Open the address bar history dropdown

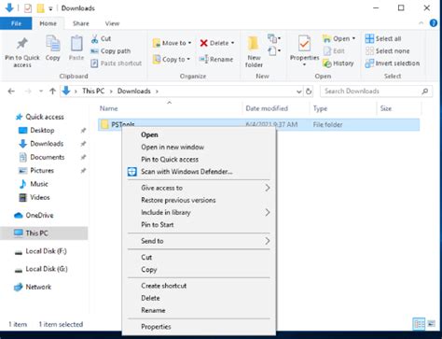tap(298, 92)
